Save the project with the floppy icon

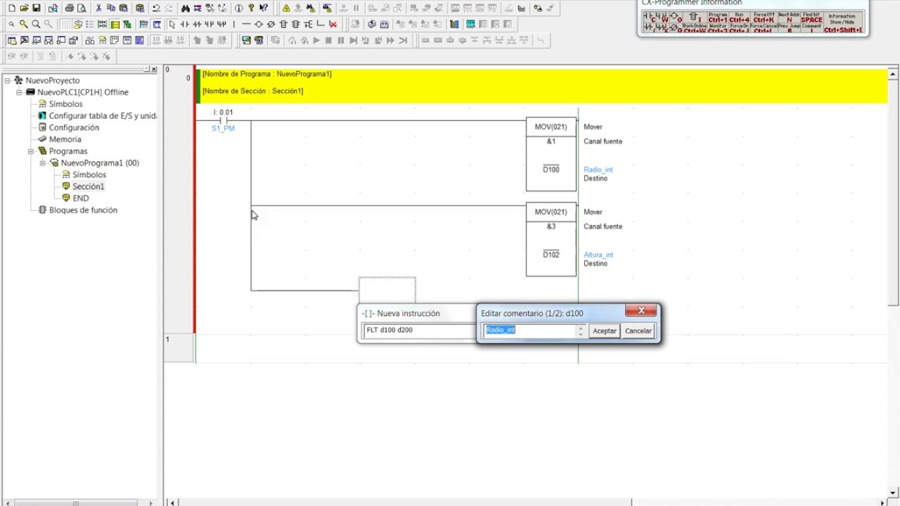pyautogui.click(x=36, y=8)
